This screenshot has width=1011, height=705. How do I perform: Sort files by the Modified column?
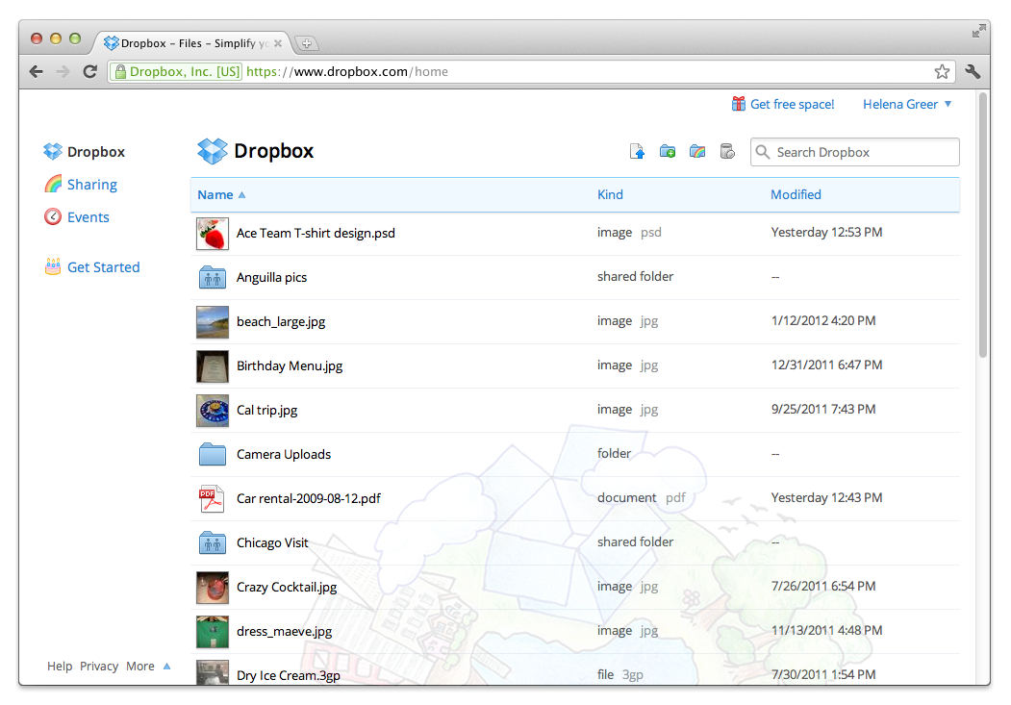pos(796,194)
